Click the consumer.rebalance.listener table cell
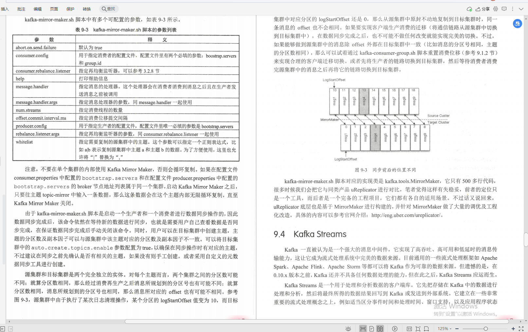 tap(44, 71)
